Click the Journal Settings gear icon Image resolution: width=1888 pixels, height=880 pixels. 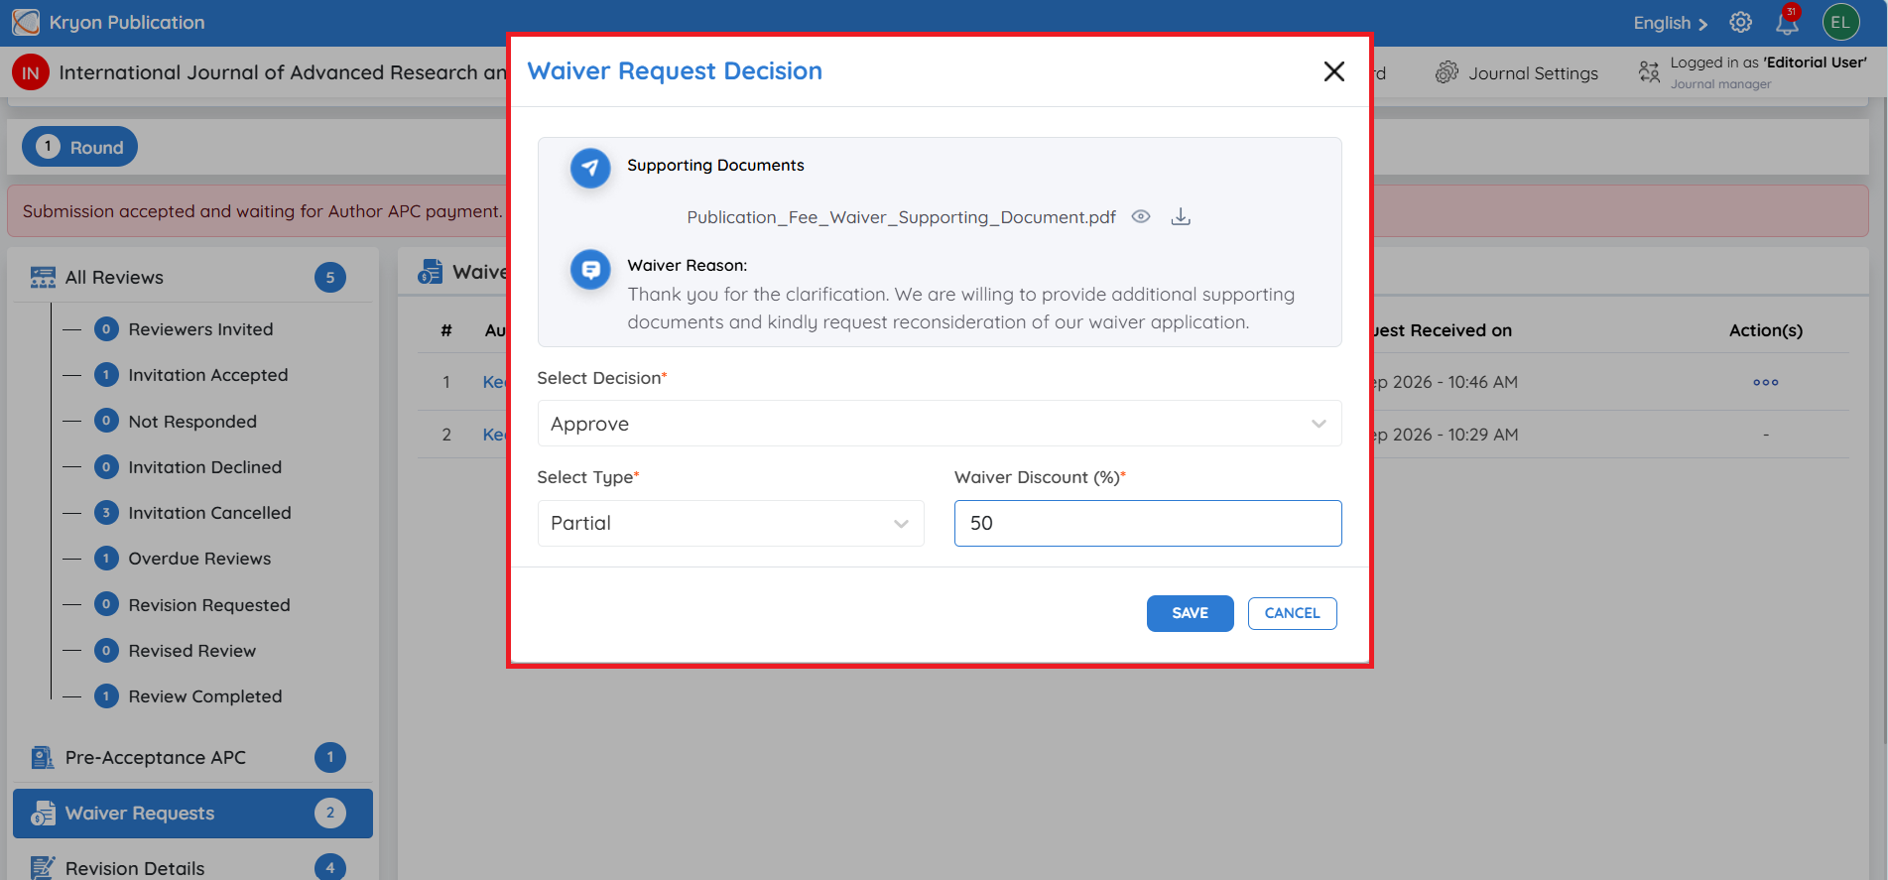1447,72
